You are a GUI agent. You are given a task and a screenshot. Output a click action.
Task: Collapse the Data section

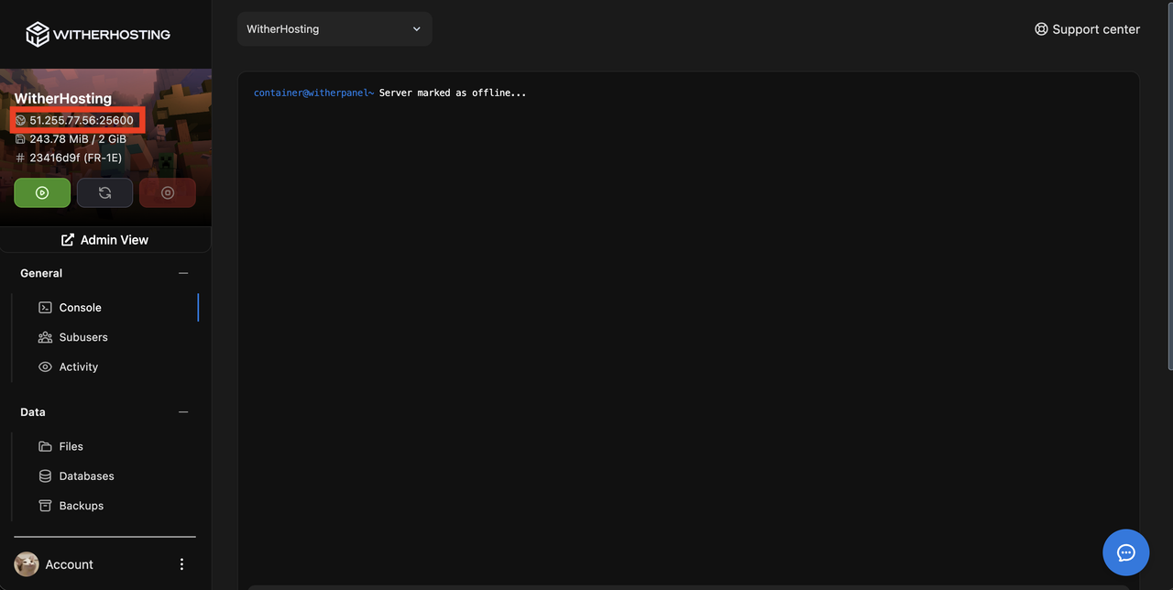[x=183, y=412]
